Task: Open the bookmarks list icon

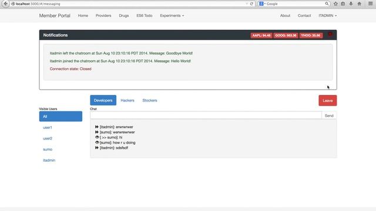Action: [343, 4]
